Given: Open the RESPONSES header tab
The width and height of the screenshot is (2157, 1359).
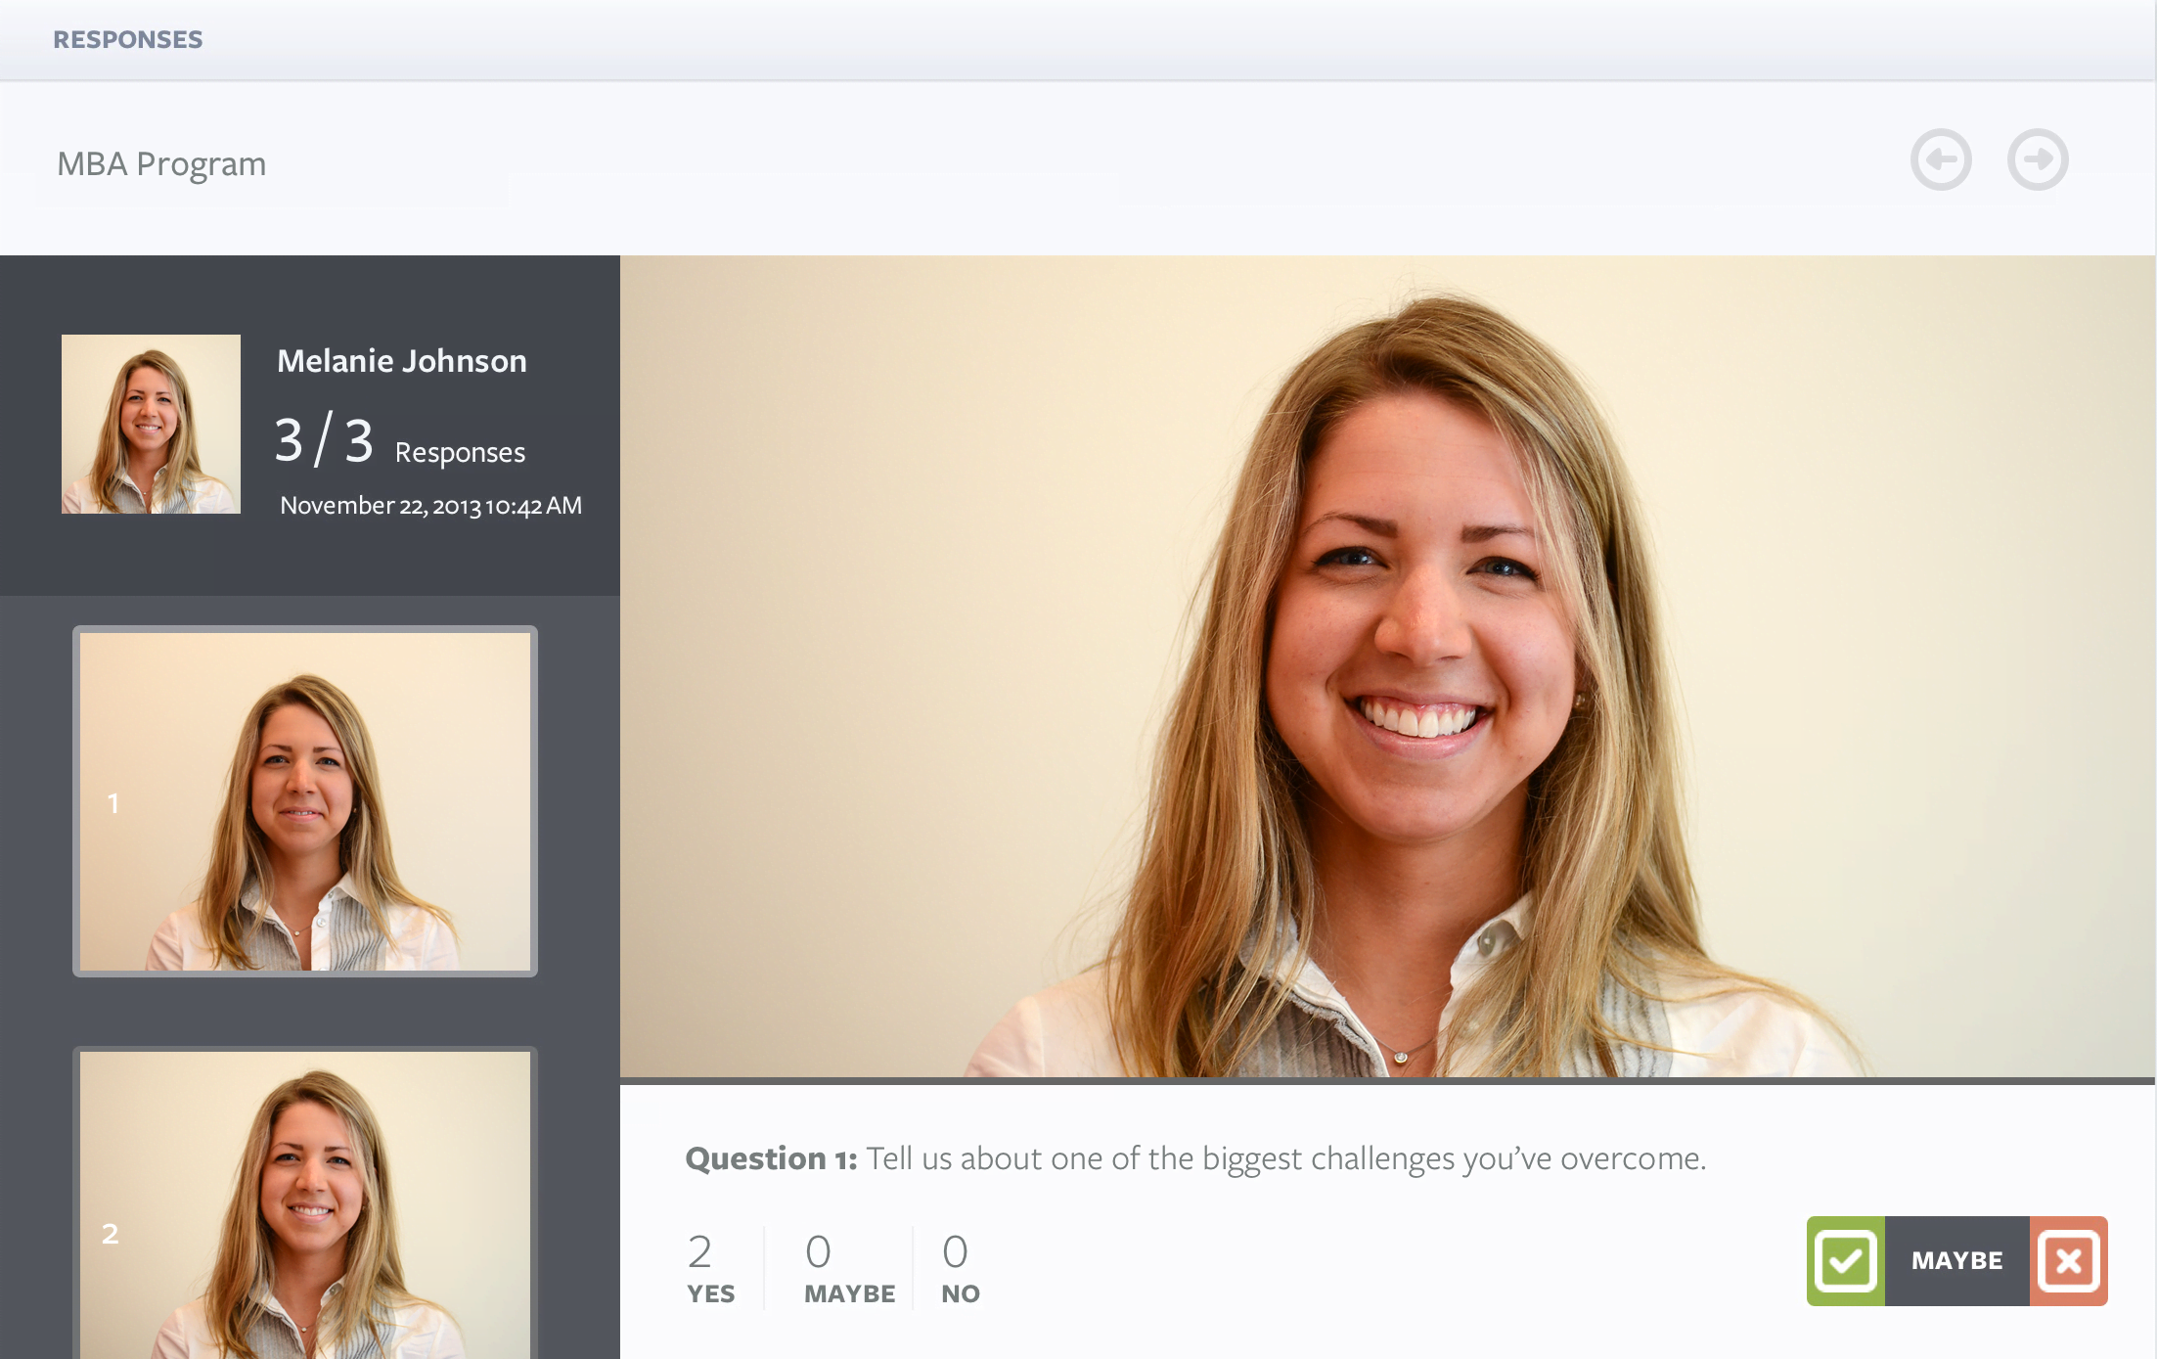Looking at the screenshot, I should 128,39.
